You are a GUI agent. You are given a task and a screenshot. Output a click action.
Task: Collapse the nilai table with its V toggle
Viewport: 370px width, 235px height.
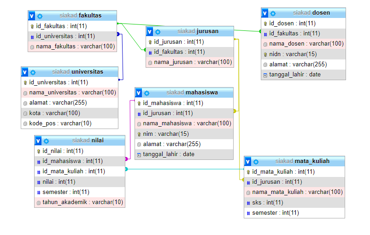[38, 141]
